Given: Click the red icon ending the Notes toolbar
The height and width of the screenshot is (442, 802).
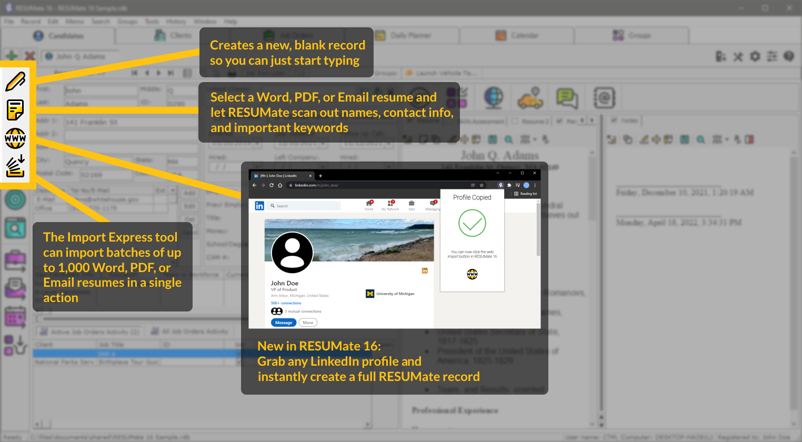Looking at the screenshot, I should click(749, 139).
